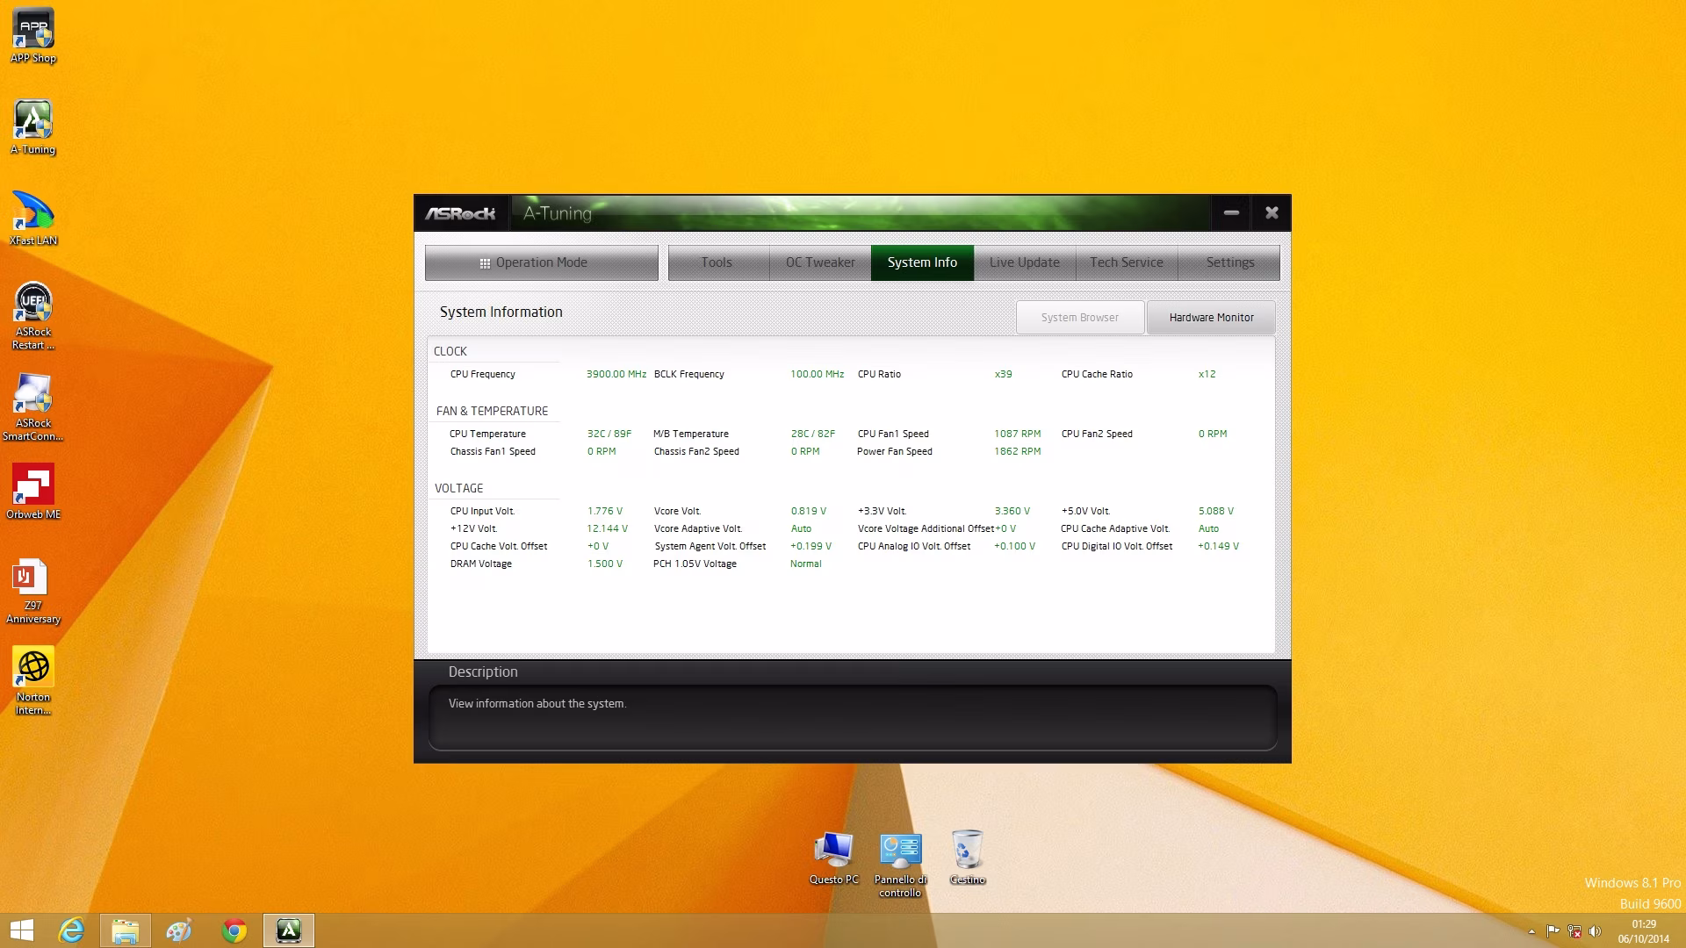Image resolution: width=1686 pixels, height=948 pixels.
Task: Click the CPU Cache Volt. Offset +0 V value
Action: 598,546
